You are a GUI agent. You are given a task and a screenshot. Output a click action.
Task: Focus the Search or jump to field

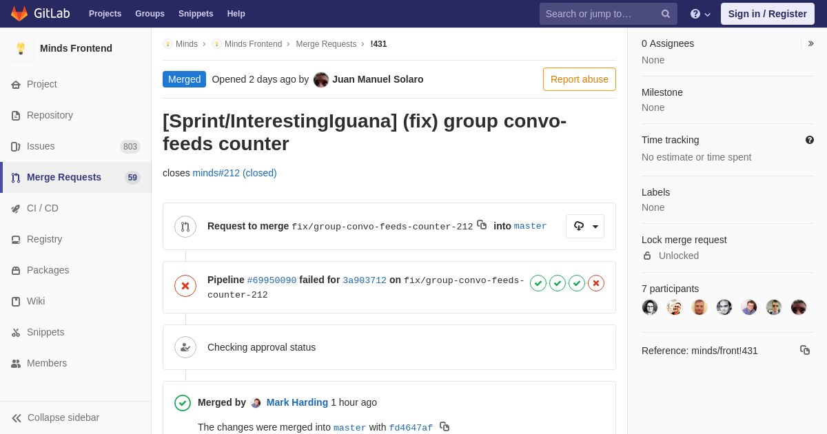pos(609,14)
